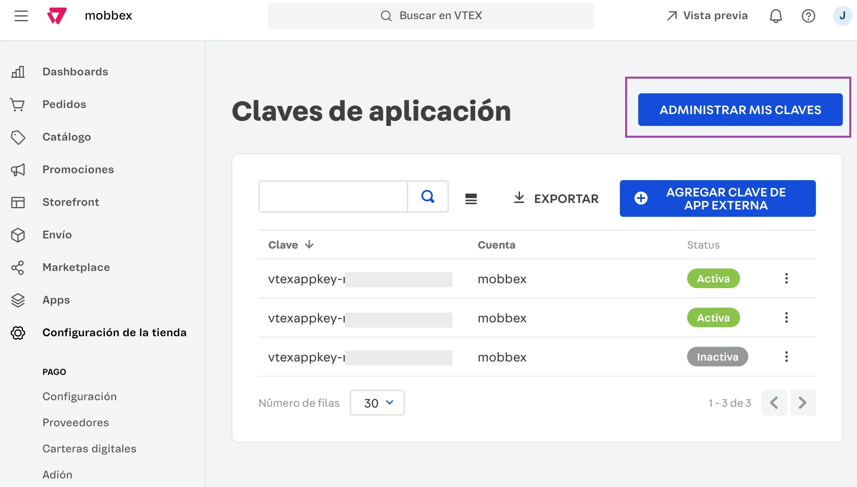Open the help question mark icon
This screenshot has height=487, width=857.
click(808, 16)
